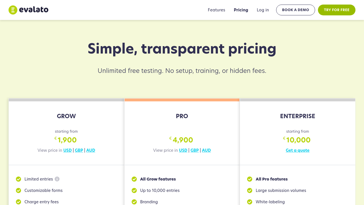This screenshot has width=364, height=205.
Task: Click the checkmark icon next to Large submission volumes
Action: pyautogui.click(x=250, y=190)
